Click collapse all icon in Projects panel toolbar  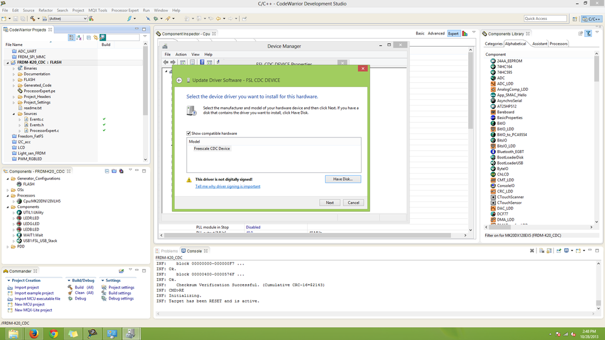click(x=89, y=38)
